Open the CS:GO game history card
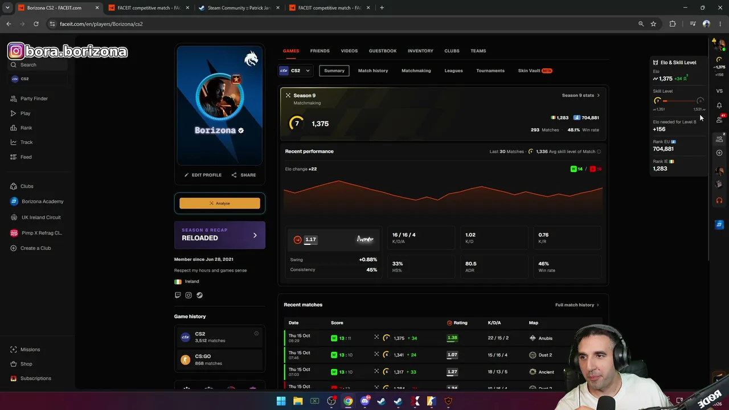The height and width of the screenshot is (410, 729). click(219, 360)
